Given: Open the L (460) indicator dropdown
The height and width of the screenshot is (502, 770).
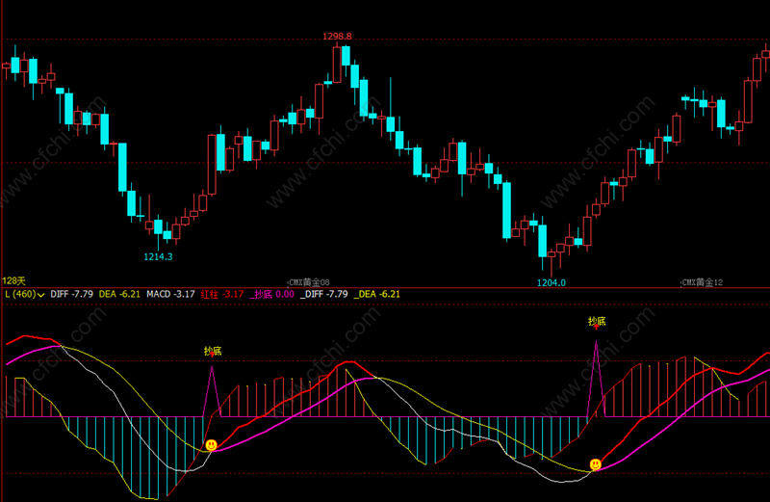Looking at the screenshot, I should 25,294.
